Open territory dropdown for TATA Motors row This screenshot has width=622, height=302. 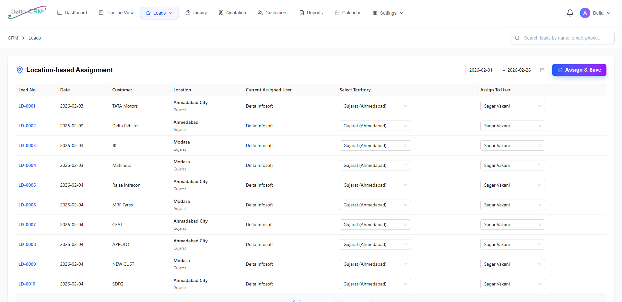(375, 106)
